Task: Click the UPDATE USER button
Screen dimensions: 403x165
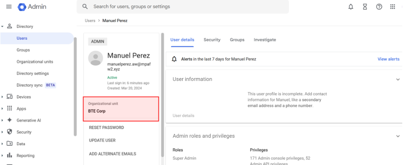Action: 102,141
